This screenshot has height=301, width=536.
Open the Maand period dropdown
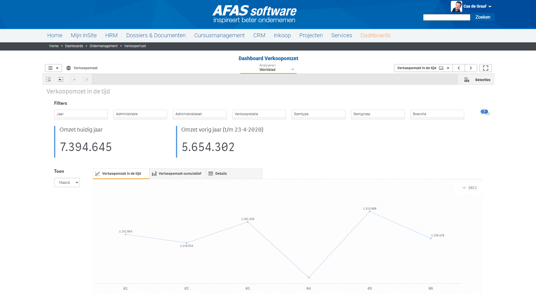(x=67, y=183)
